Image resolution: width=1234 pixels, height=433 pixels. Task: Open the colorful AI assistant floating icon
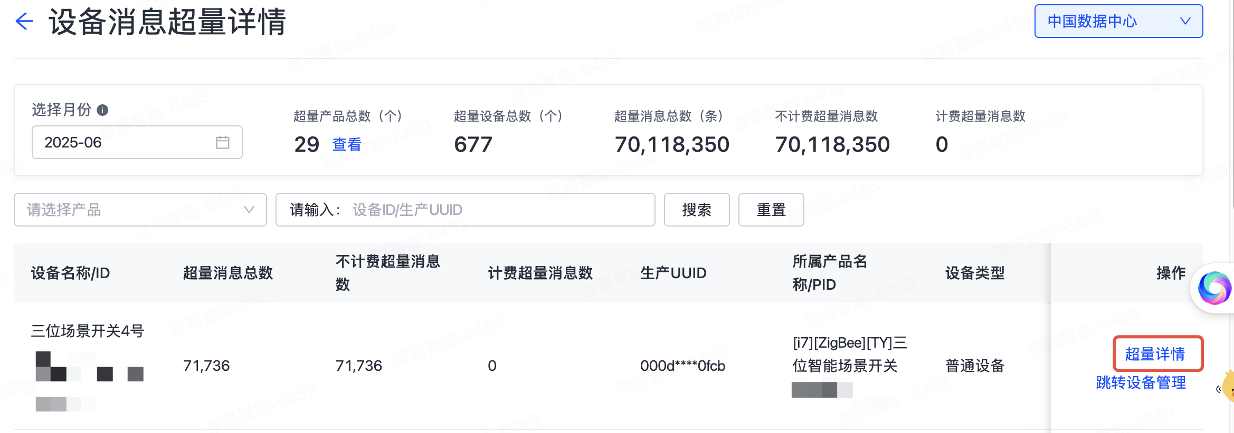(x=1214, y=288)
